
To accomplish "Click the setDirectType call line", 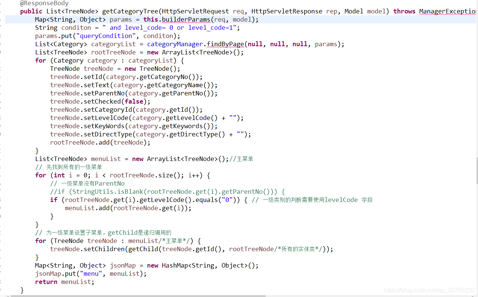I will coord(151,134).
